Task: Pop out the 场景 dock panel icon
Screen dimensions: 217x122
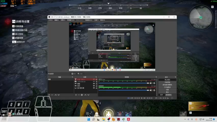Action: click(x=72, y=77)
